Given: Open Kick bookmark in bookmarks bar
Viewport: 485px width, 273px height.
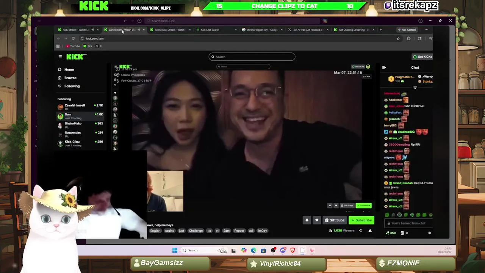Looking at the screenshot, I should [x=88, y=46].
